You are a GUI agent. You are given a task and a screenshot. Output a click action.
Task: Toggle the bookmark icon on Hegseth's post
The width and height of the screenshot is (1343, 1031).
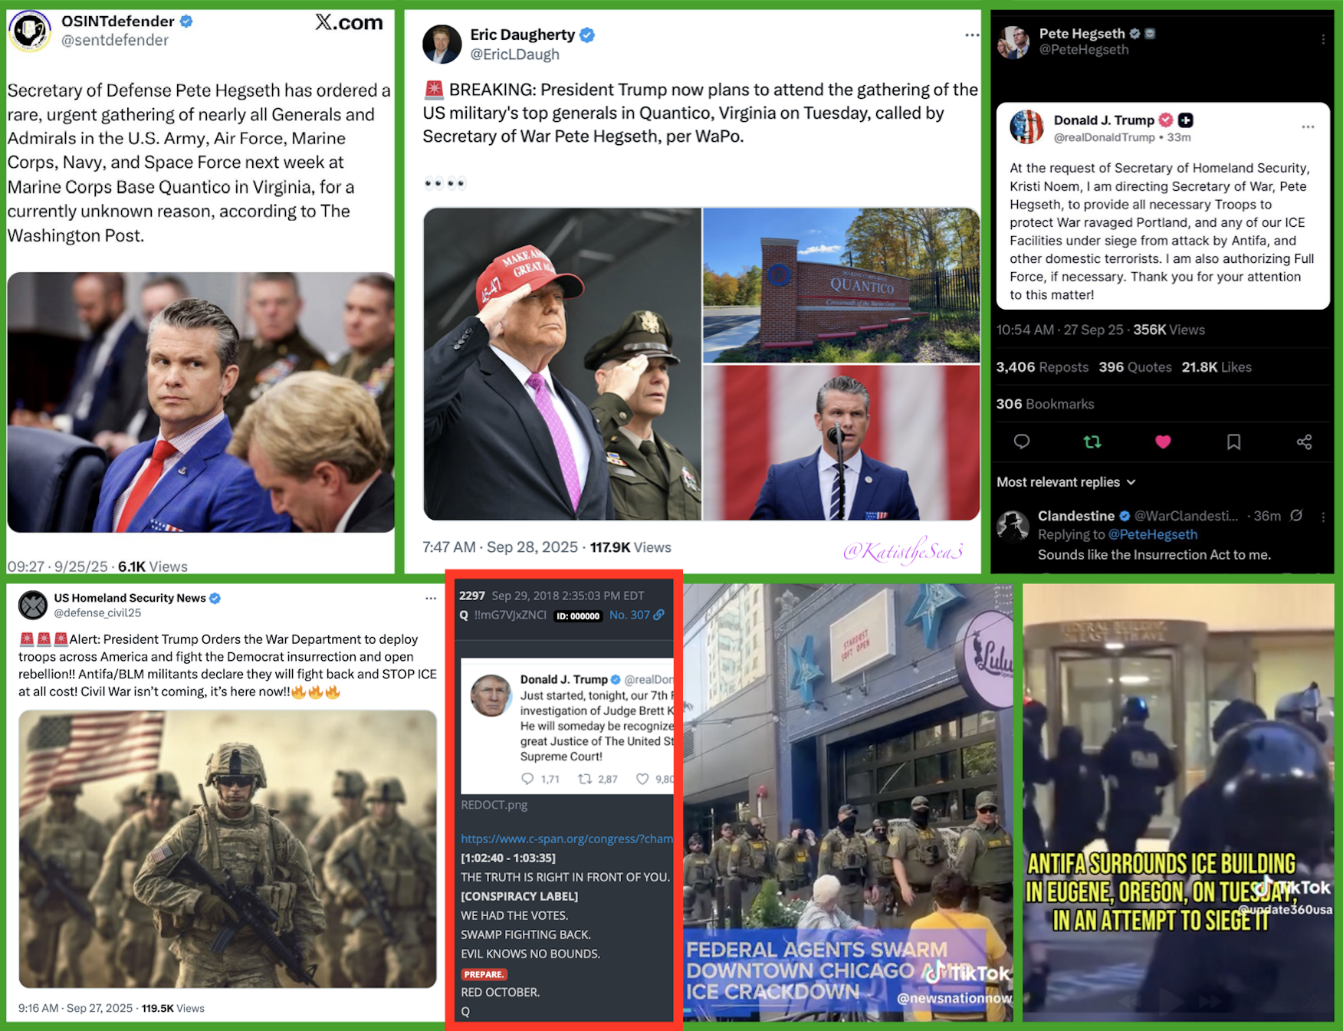1233,442
